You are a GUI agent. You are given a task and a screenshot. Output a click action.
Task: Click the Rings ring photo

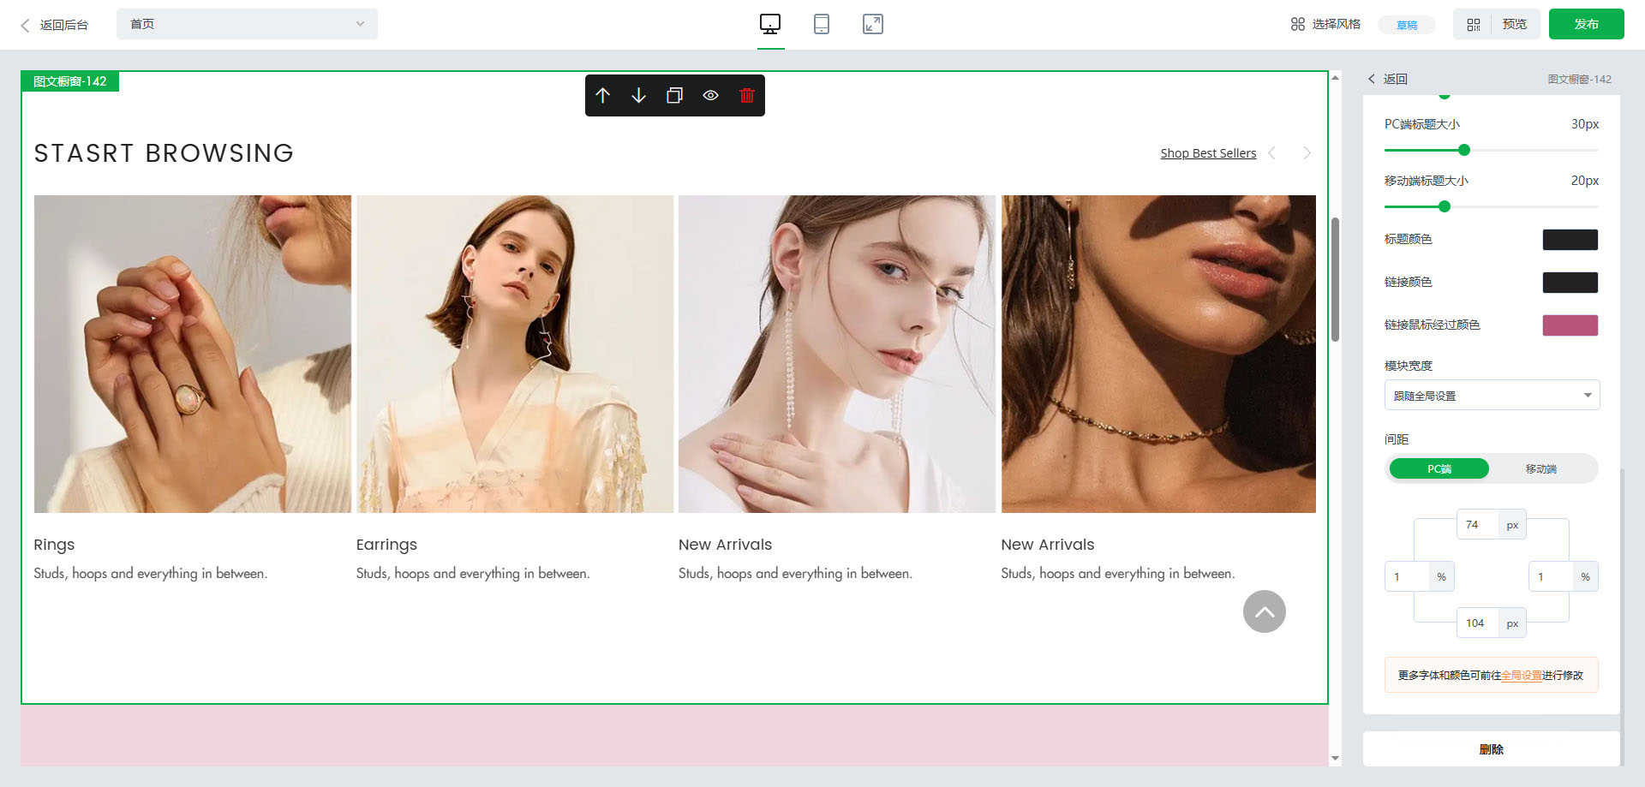tap(193, 354)
